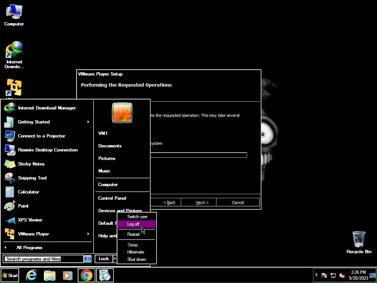Click the VMware Player Setup title bar

click(x=169, y=74)
